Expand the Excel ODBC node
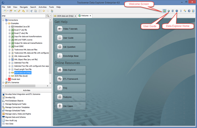197x128 pixels. [x=9, y=46]
